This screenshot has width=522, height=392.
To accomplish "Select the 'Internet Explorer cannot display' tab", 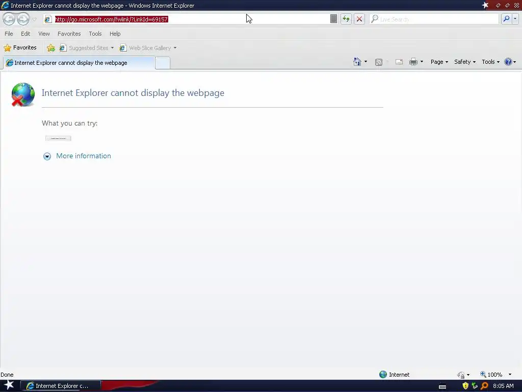I will point(79,63).
